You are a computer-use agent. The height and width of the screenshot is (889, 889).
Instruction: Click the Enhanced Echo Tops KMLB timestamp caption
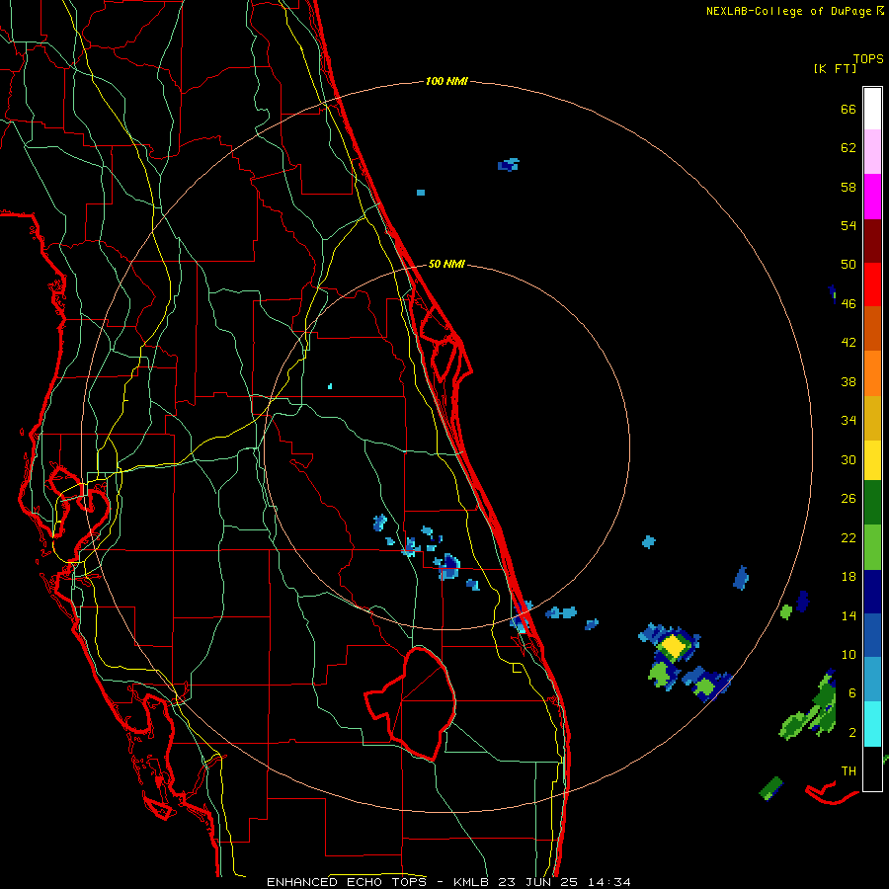click(448, 882)
